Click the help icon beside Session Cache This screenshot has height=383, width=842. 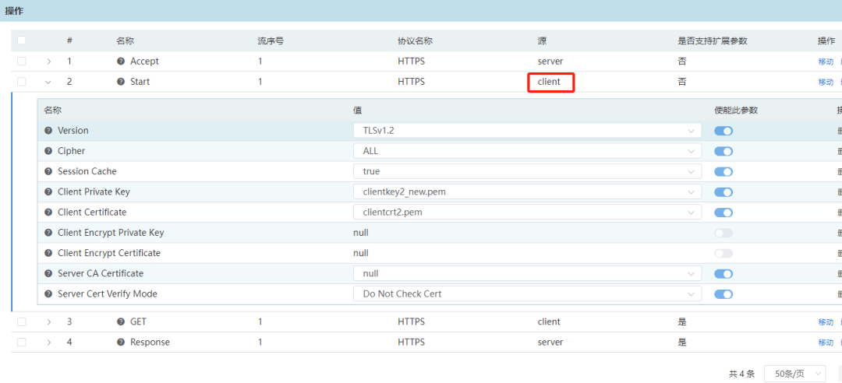tap(48, 171)
